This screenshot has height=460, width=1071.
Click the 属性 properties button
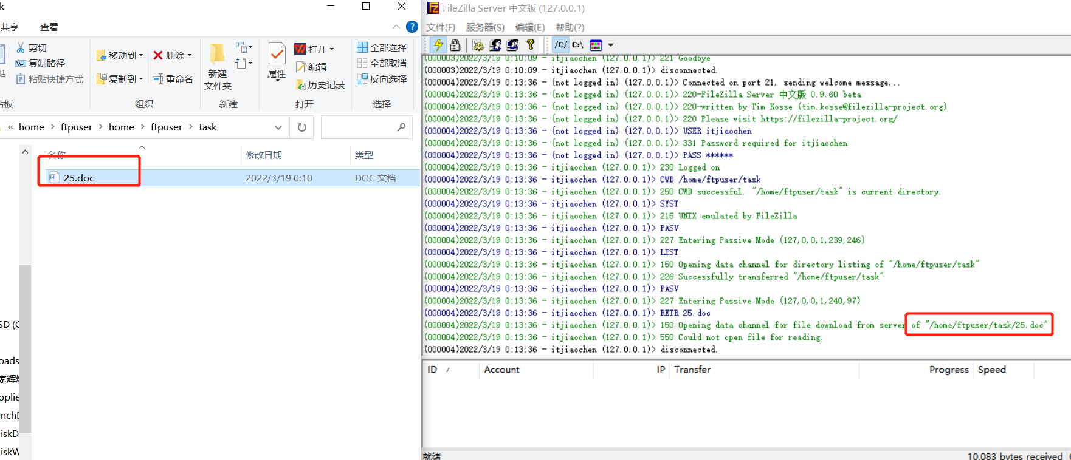(277, 61)
